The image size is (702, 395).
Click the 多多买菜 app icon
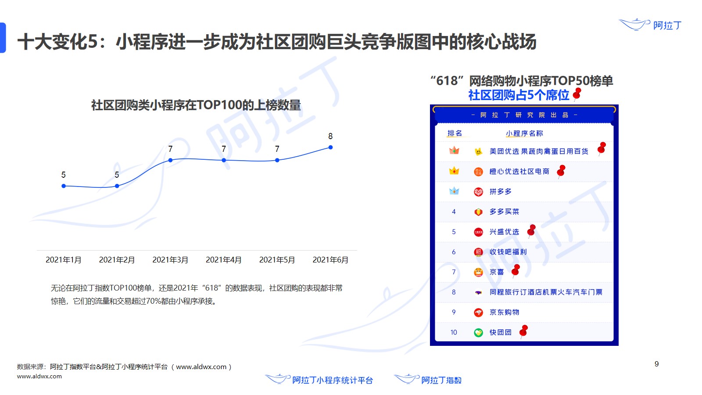[x=478, y=212]
